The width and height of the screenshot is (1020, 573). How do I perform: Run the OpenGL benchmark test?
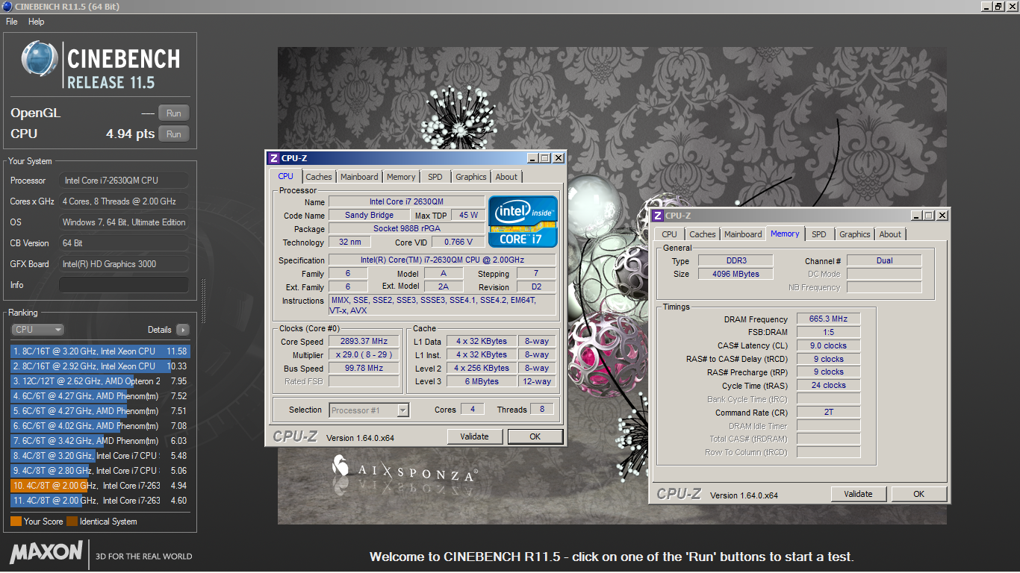click(173, 113)
